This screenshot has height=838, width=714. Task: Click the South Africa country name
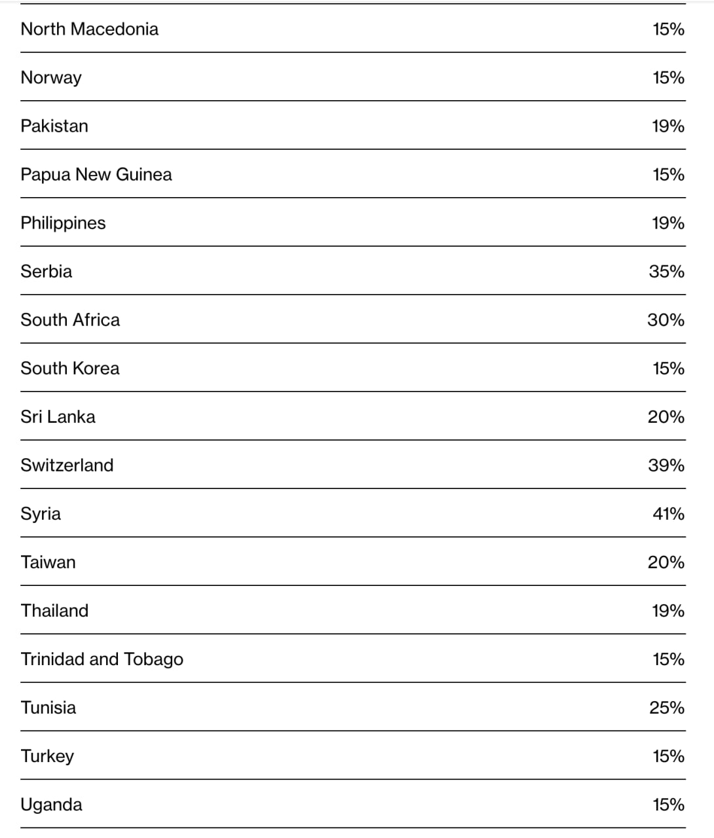tap(70, 319)
